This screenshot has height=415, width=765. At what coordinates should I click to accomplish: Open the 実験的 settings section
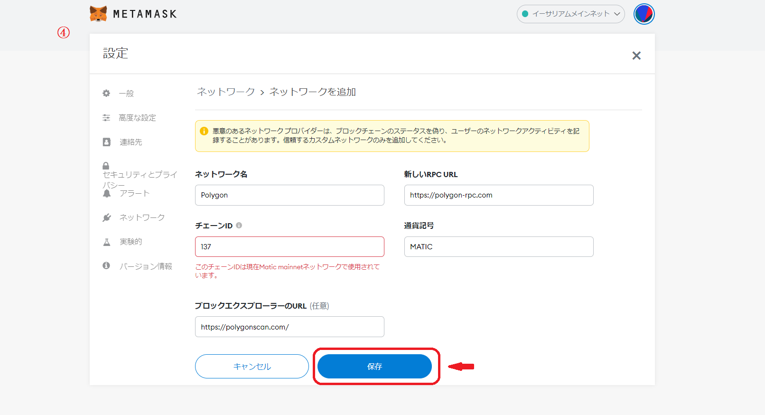[x=131, y=242]
